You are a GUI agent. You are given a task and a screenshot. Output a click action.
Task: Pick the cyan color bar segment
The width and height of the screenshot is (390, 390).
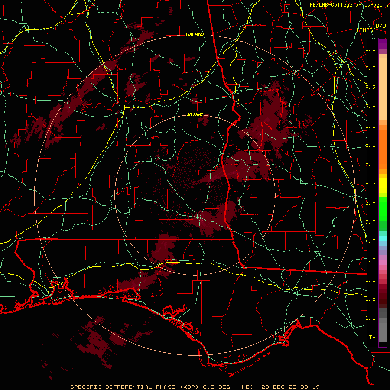click(383, 238)
